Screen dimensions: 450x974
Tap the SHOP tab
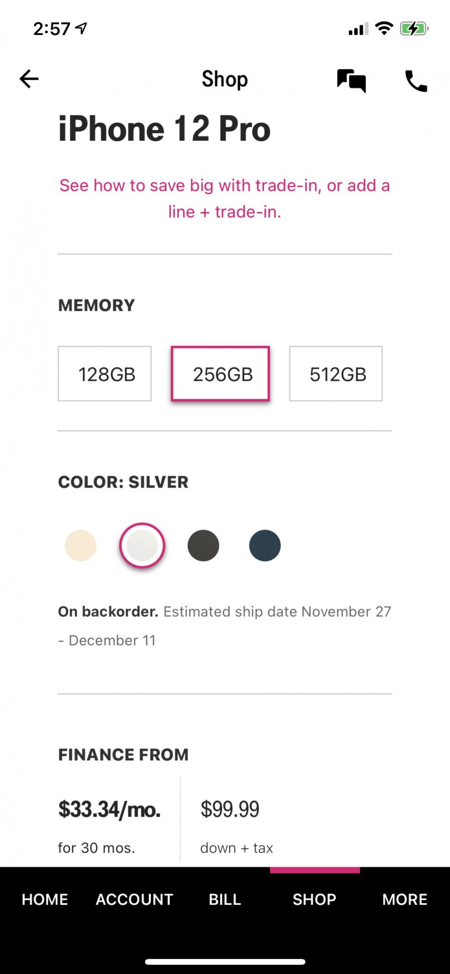[314, 899]
